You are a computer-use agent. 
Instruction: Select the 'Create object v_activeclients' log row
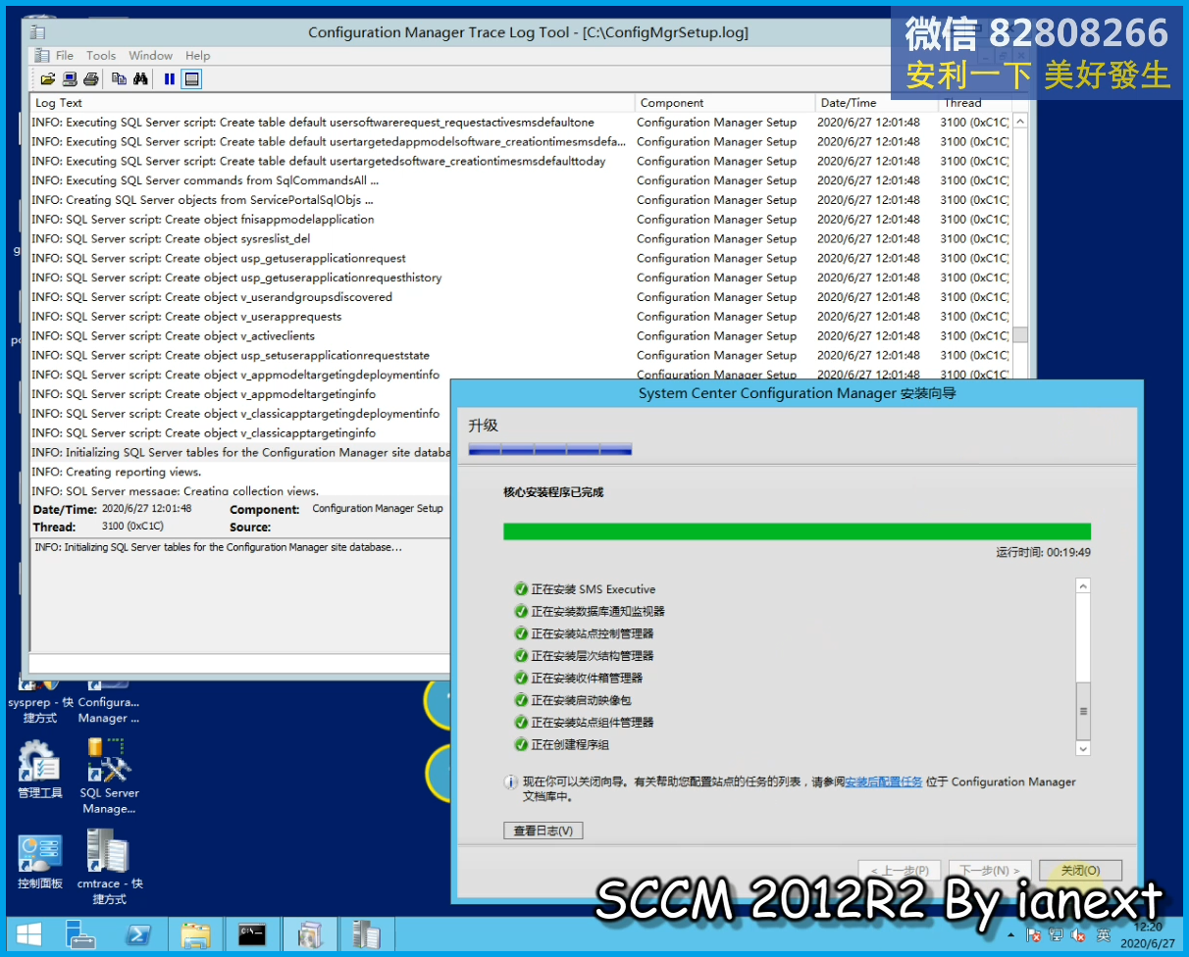coord(520,336)
